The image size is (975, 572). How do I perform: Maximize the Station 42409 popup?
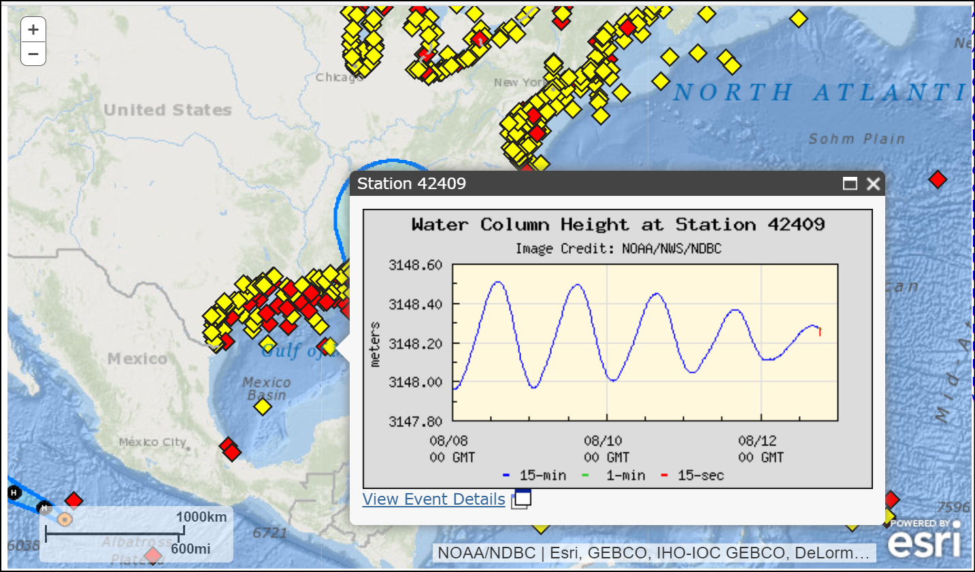850,184
